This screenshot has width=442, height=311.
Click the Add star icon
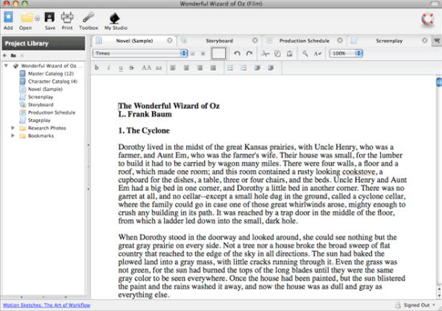pyautogui.click(x=8, y=18)
